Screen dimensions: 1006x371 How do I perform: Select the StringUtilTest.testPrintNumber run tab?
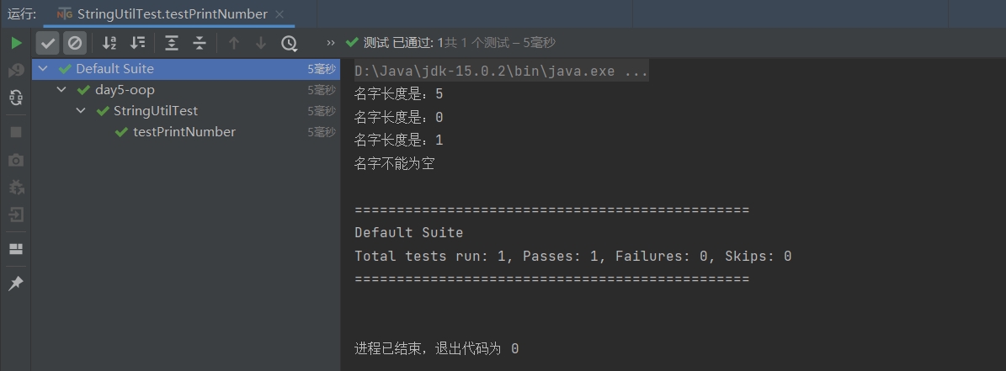[172, 14]
